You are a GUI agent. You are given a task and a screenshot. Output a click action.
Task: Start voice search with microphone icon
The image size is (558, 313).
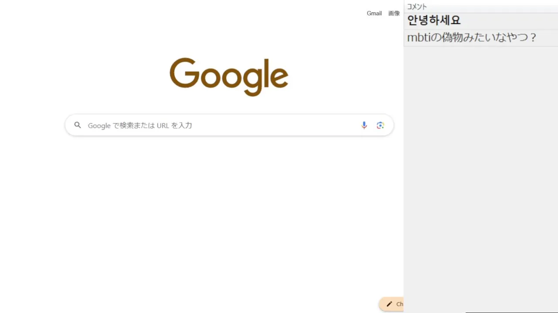click(364, 125)
